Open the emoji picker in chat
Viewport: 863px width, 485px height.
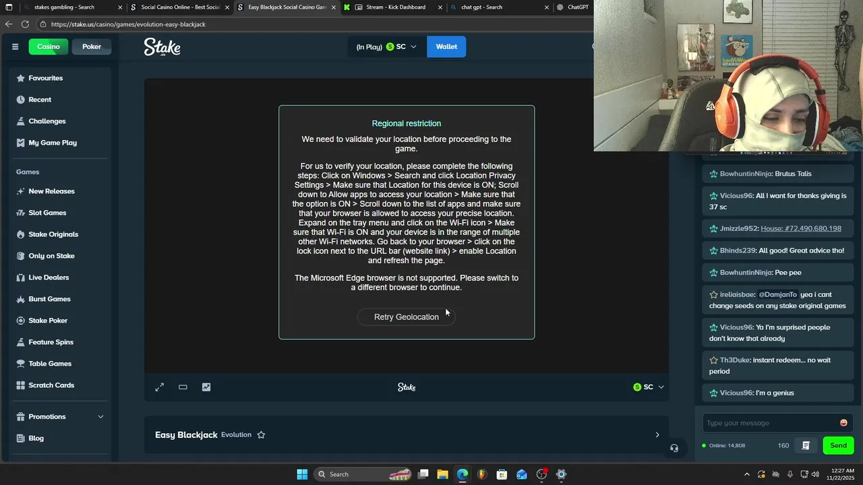pos(843,423)
